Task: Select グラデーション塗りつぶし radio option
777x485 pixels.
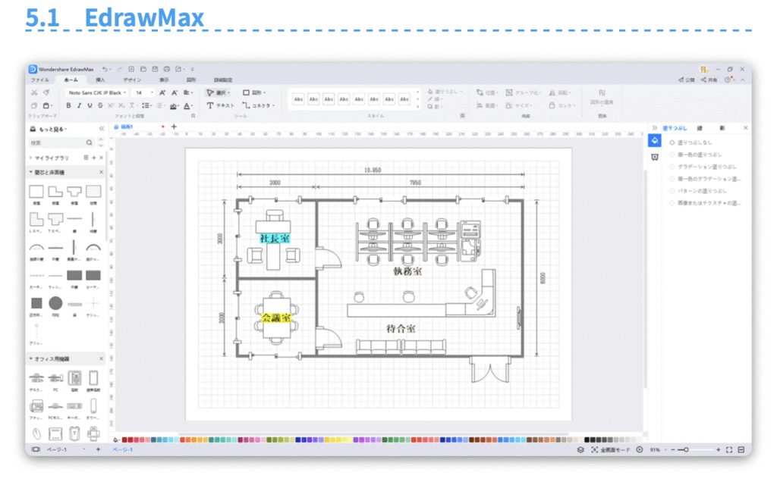Action: point(672,167)
